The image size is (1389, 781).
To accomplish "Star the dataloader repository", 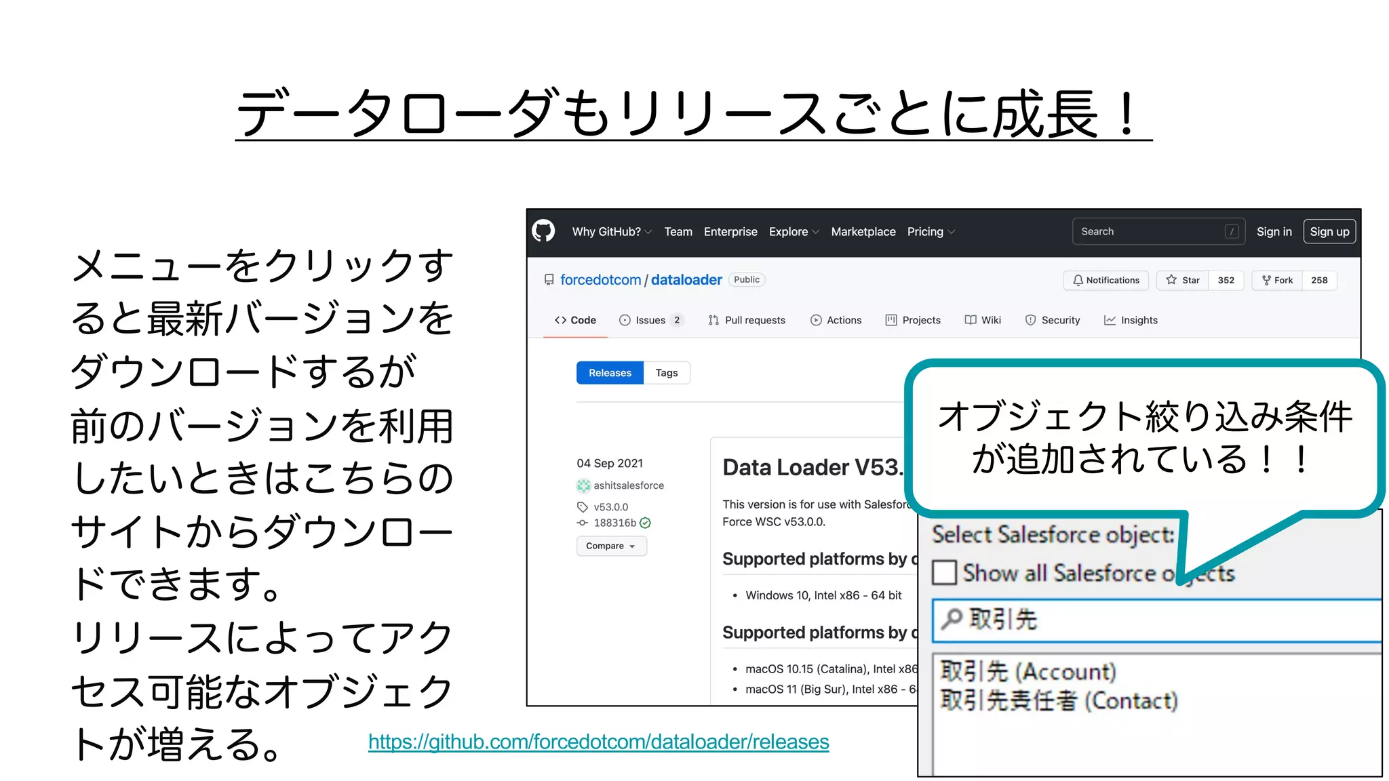I will (1183, 281).
